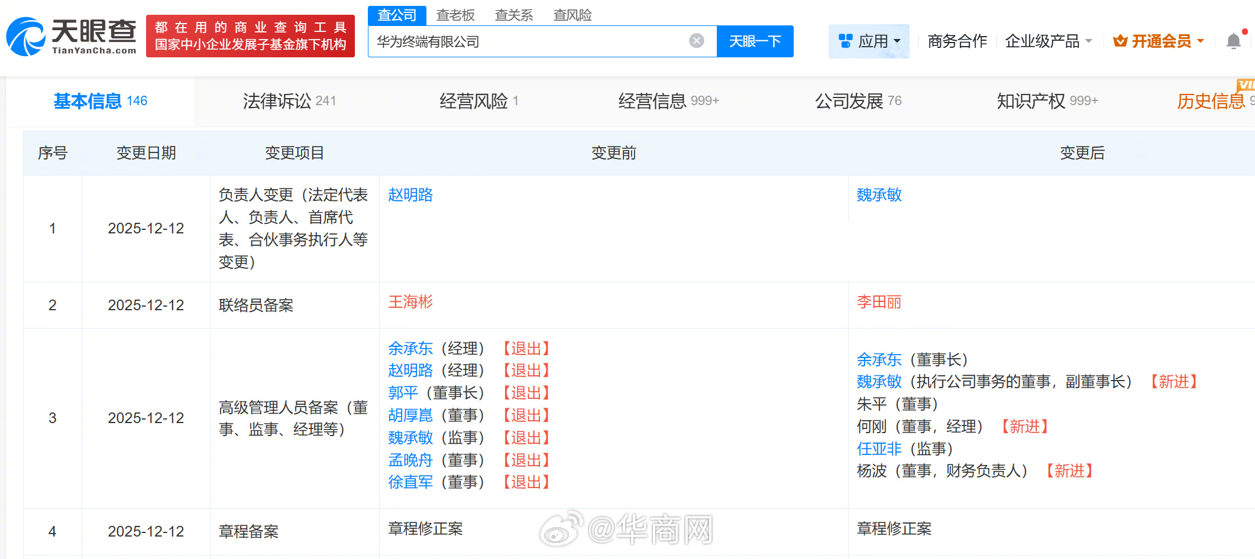Switch to the 查关系 search tab
Screen dimensions: 1255x559
click(x=514, y=15)
